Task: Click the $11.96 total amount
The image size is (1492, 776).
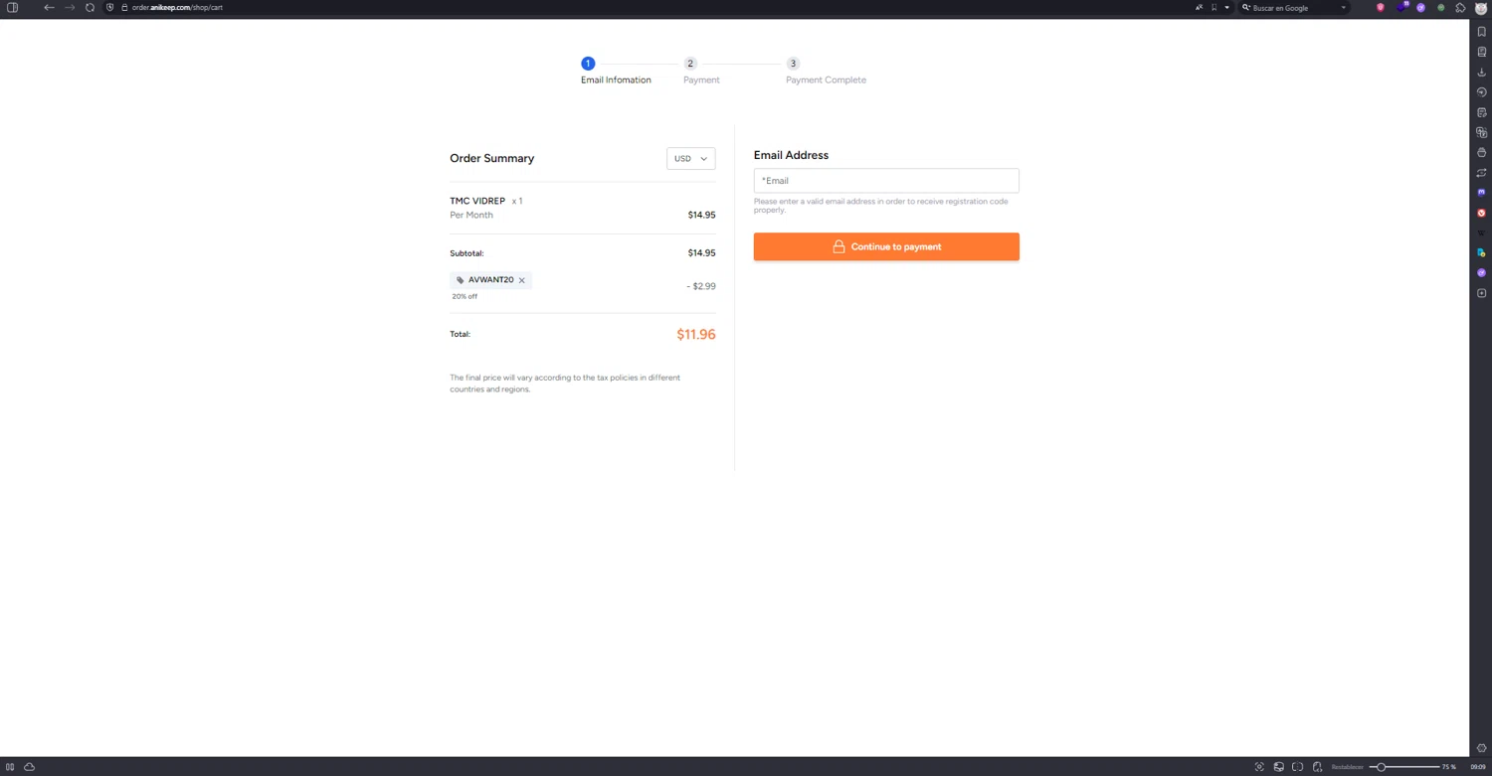Action: [695, 334]
